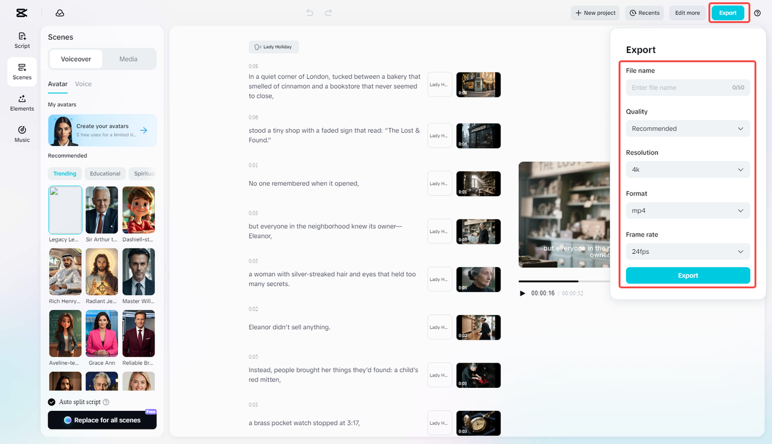The width and height of the screenshot is (772, 444).
Task: Click the Export button in the panel
Action: click(688, 275)
